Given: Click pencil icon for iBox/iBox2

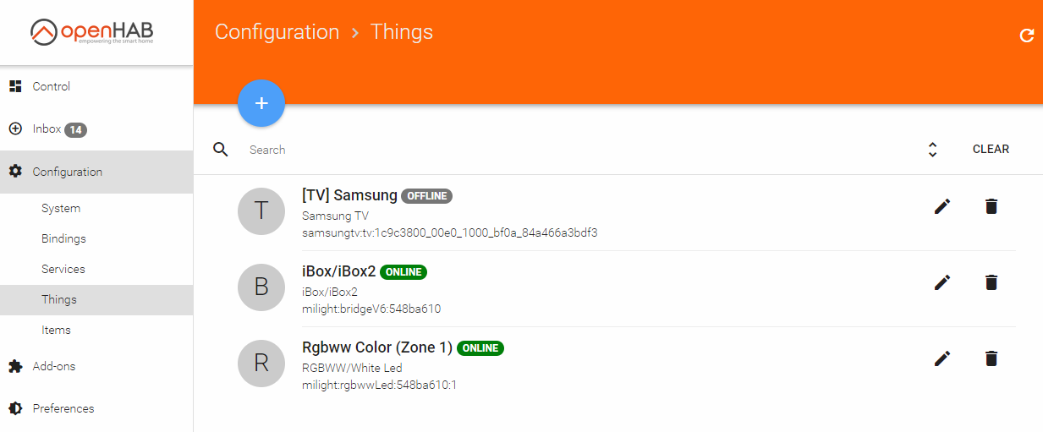Looking at the screenshot, I should pos(942,282).
